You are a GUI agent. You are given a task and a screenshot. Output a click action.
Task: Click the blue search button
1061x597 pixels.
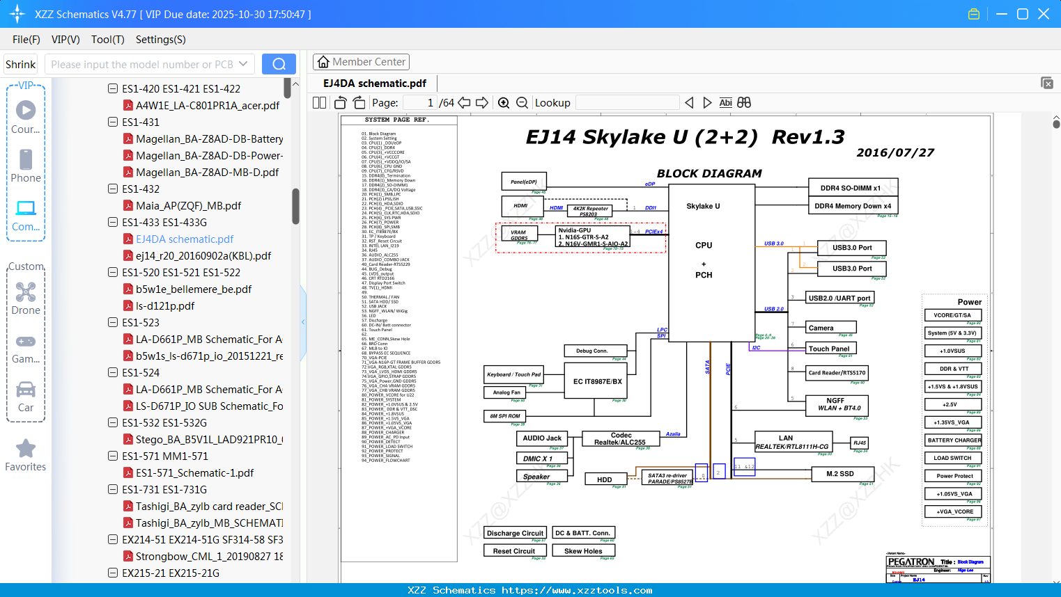tap(279, 64)
